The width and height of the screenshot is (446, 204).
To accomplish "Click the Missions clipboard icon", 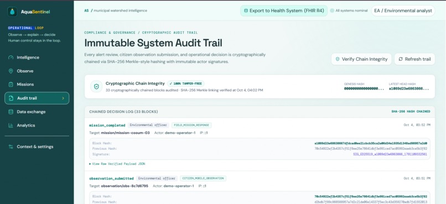I will 11,85.
